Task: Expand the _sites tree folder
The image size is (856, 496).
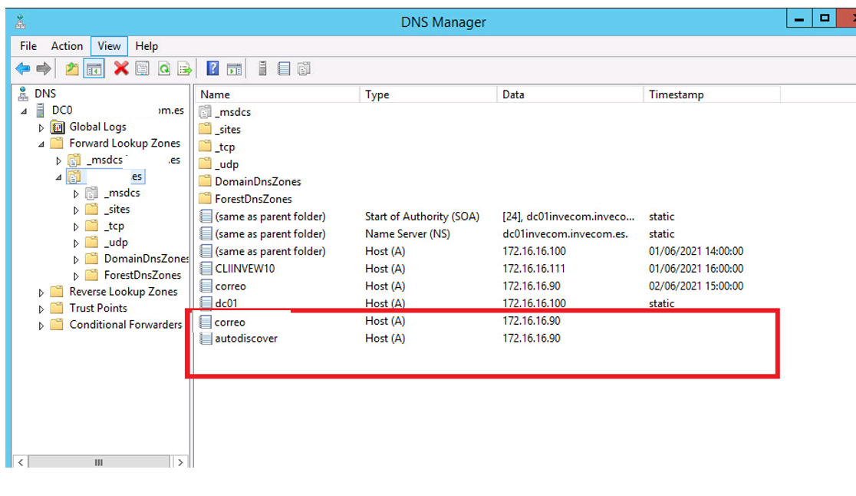Action: point(76,210)
